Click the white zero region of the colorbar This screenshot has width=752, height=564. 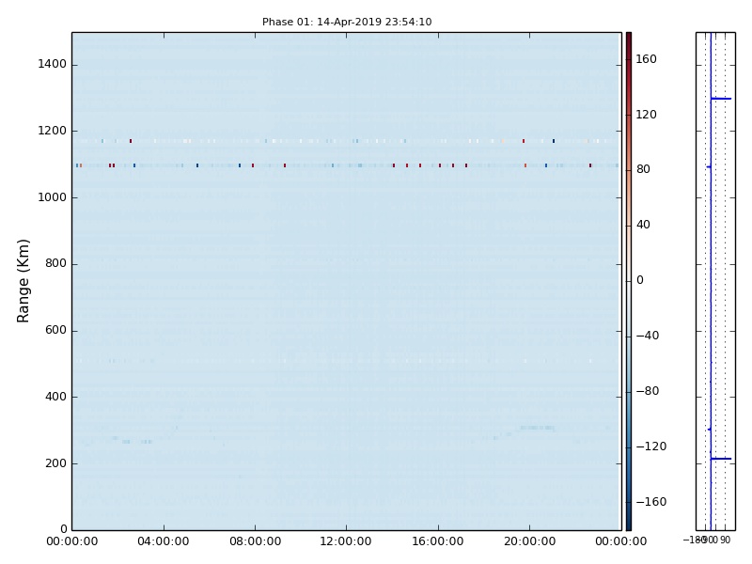[x=629, y=280]
